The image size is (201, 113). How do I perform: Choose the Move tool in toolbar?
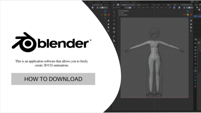click(x=114, y=20)
